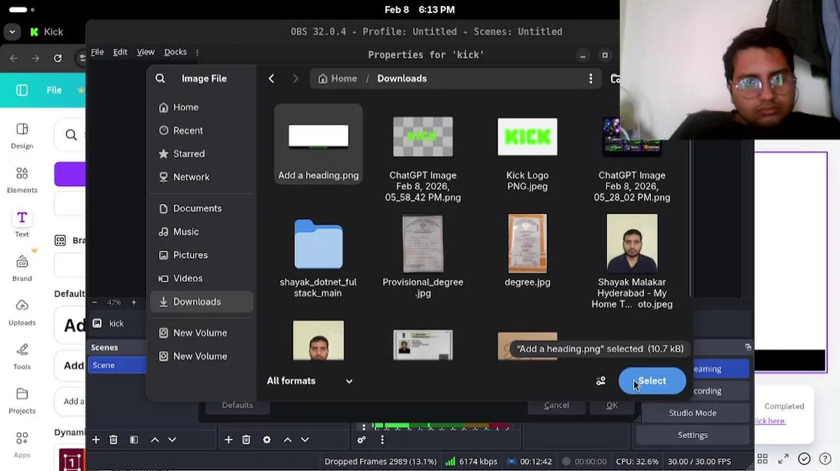Go back in the file chooser history
840x471 pixels.
click(271, 78)
